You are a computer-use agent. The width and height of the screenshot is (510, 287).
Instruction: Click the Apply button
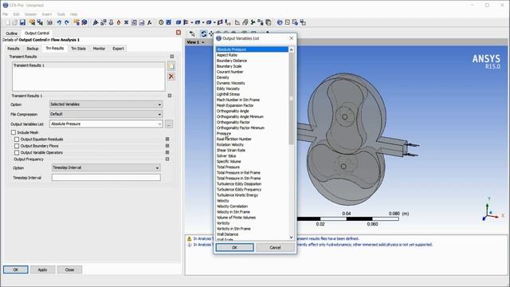[42, 269]
